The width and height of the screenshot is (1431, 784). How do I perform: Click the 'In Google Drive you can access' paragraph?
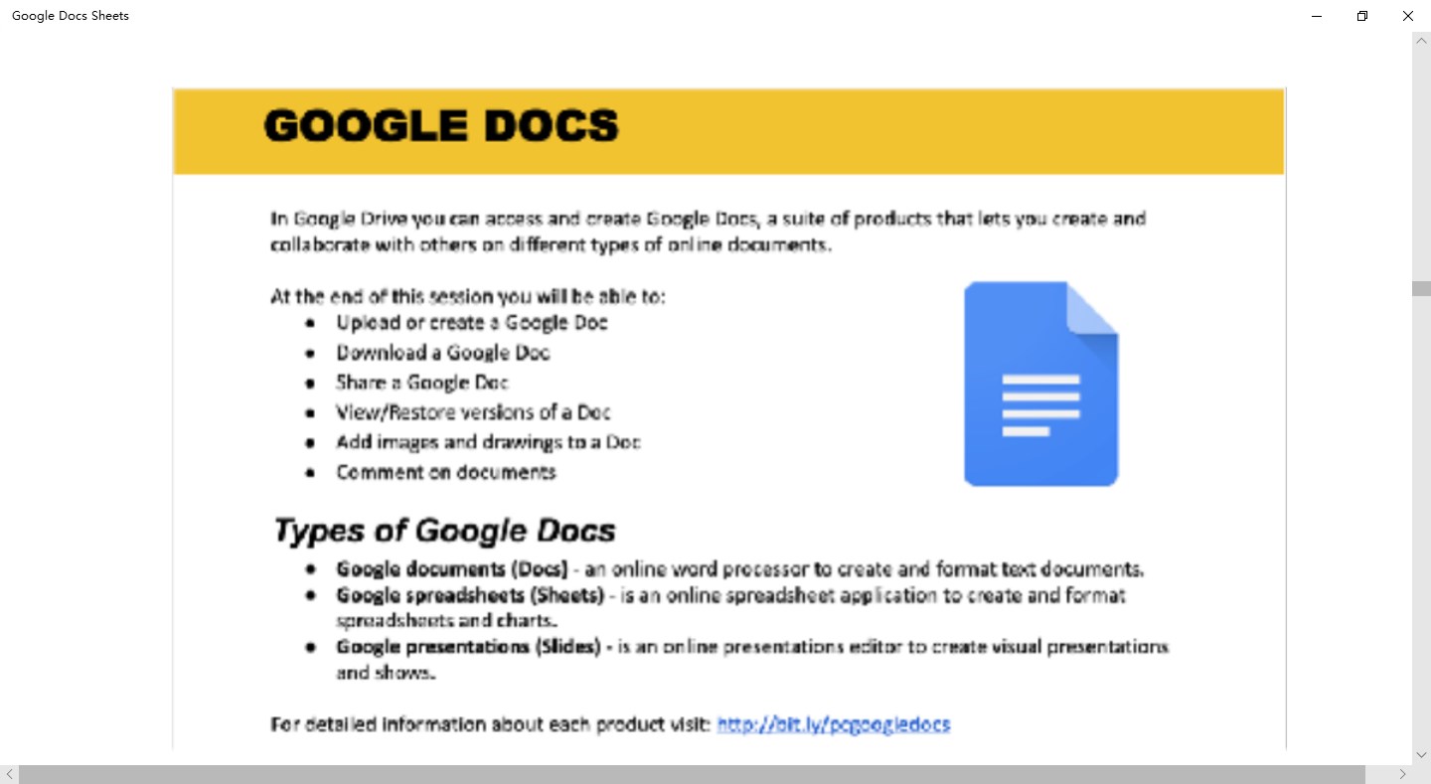click(x=708, y=232)
